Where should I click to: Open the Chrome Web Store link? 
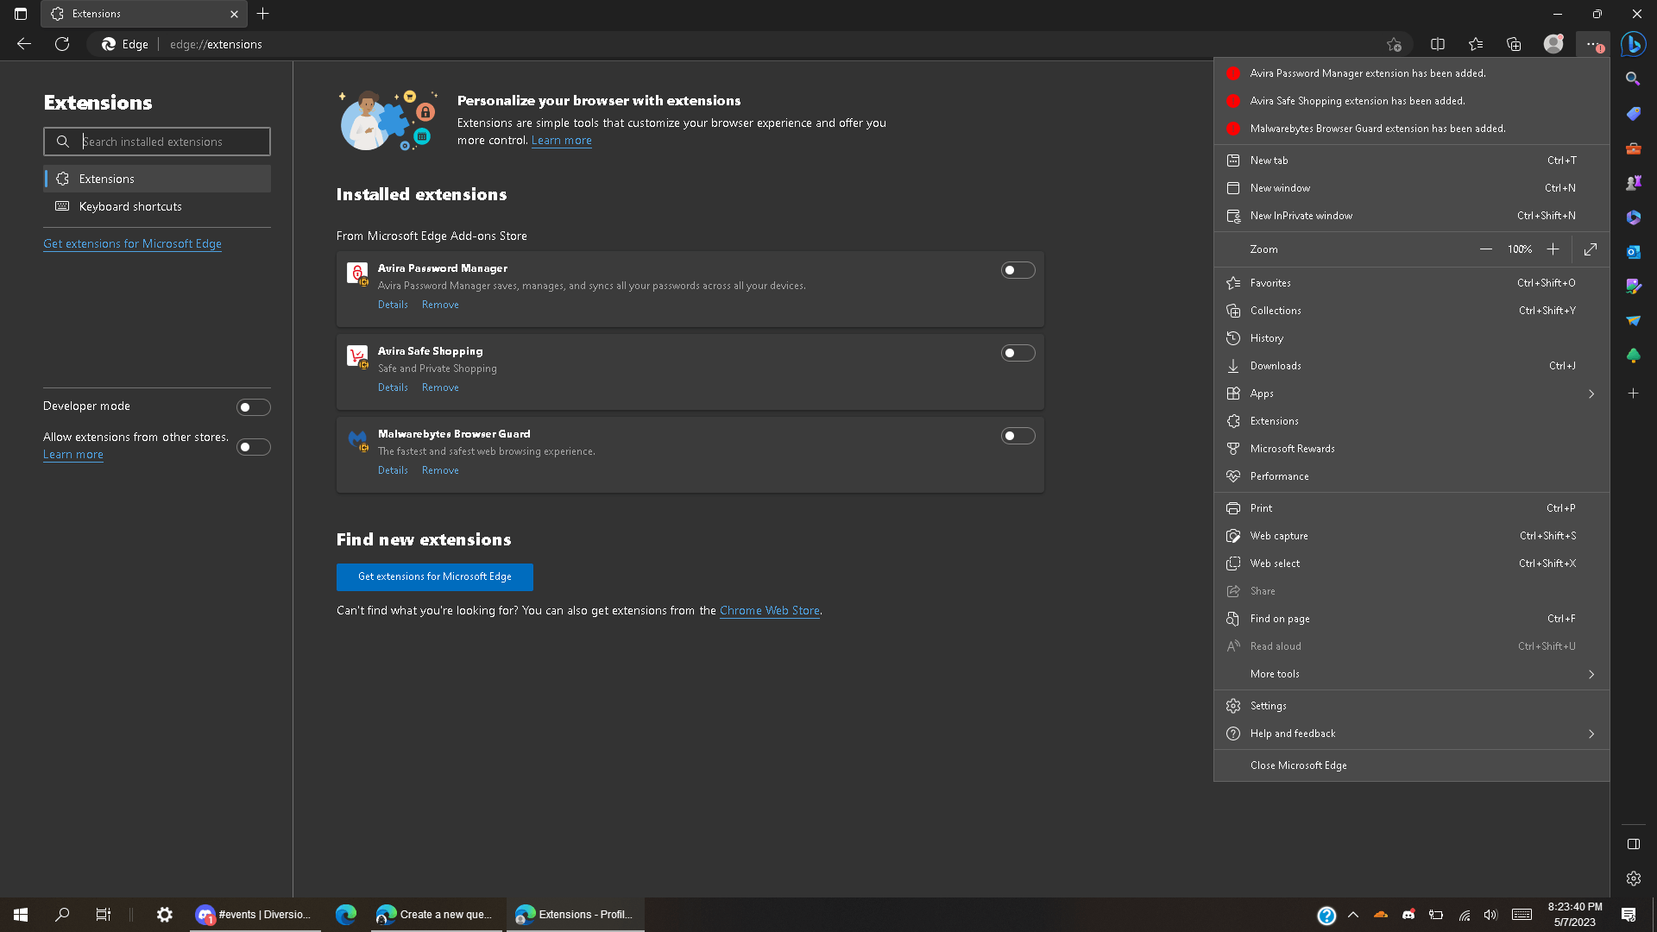point(769,610)
